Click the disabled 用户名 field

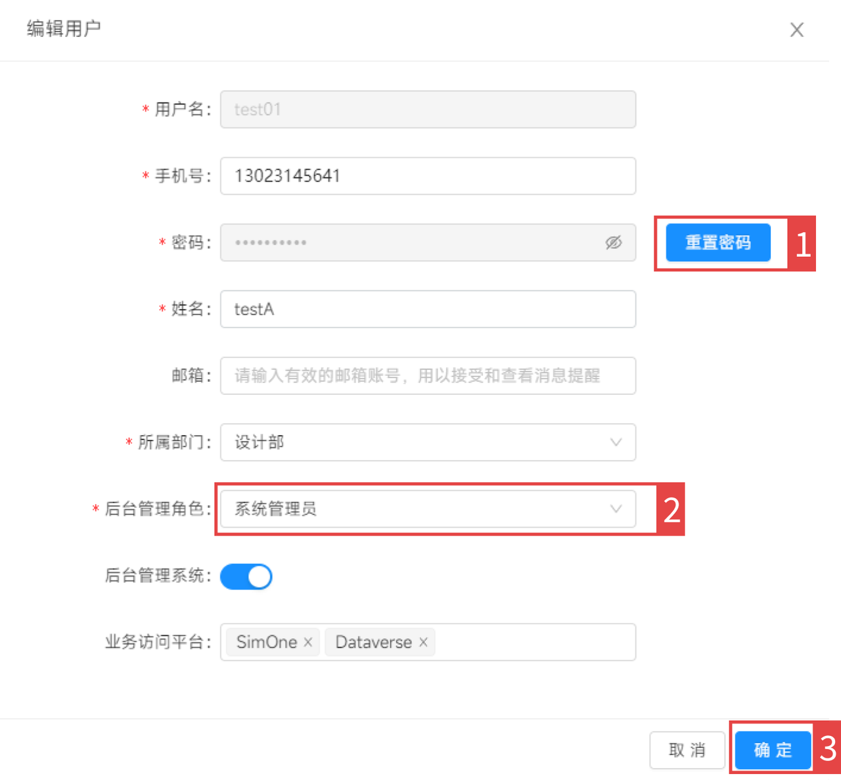[x=427, y=109]
